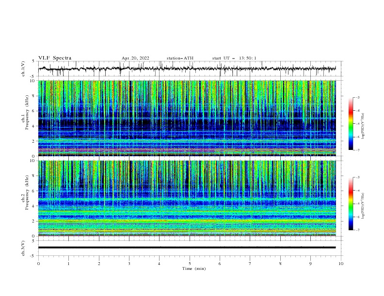The image size is (384, 296).
Task: Click the "-7" tick on the ch.2 colorbar
Action: pyautogui.click(x=357, y=230)
